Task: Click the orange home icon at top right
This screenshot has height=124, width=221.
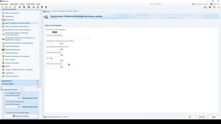Action: point(214,7)
